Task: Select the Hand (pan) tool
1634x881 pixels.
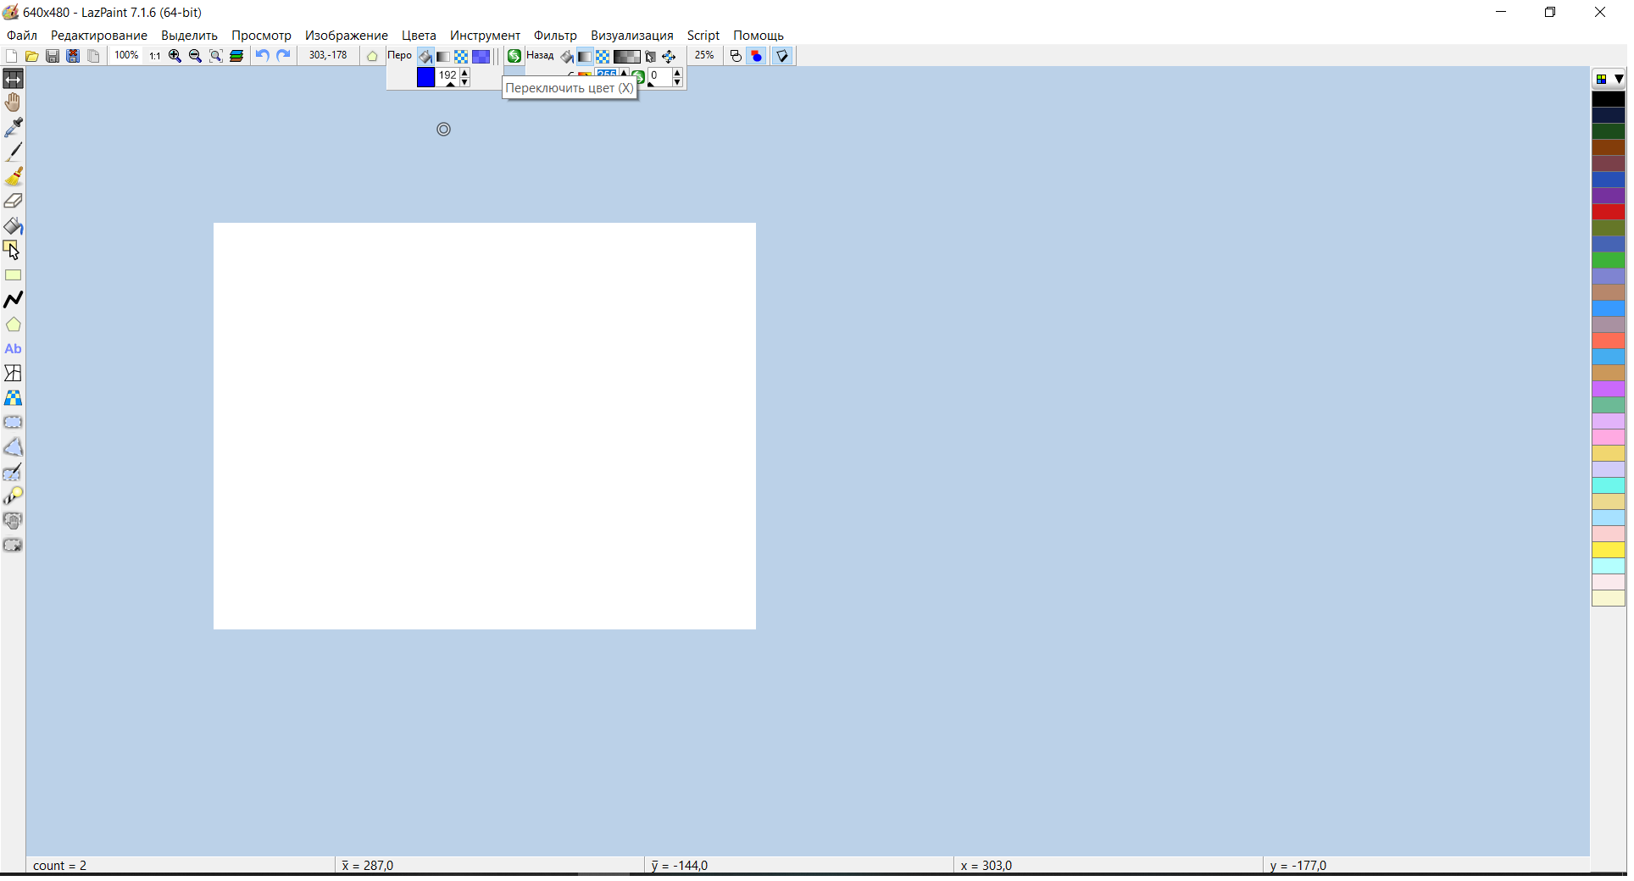Action: (x=14, y=102)
